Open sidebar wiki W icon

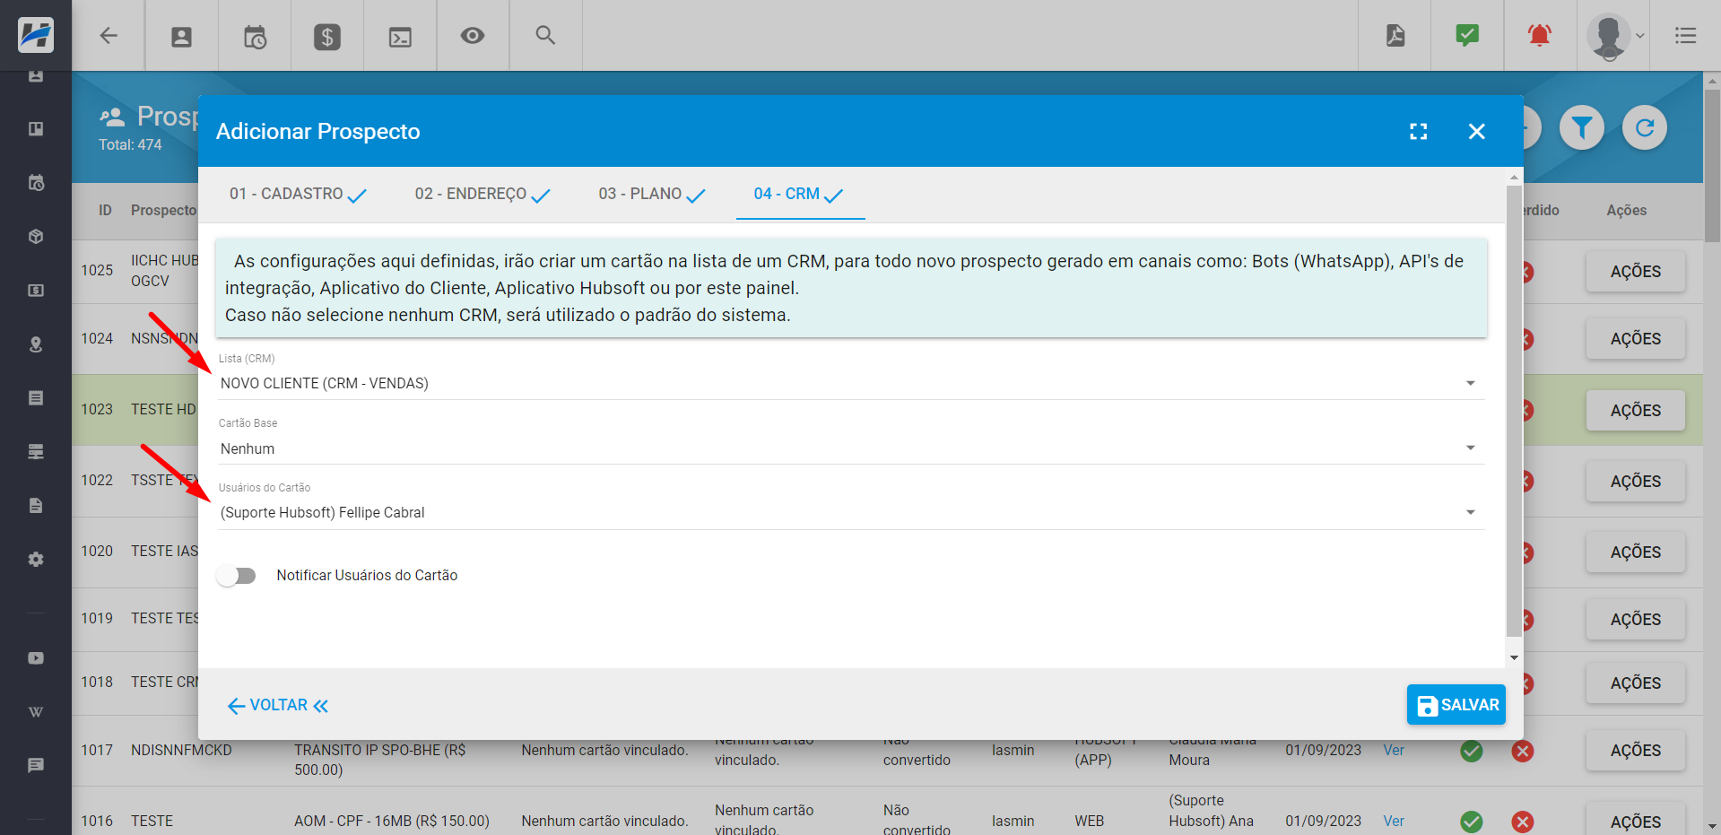tap(36, 712)
